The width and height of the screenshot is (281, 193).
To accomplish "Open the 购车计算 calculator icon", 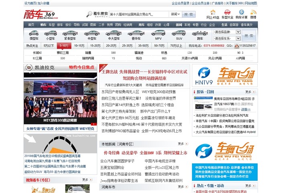I will [241, 12].
